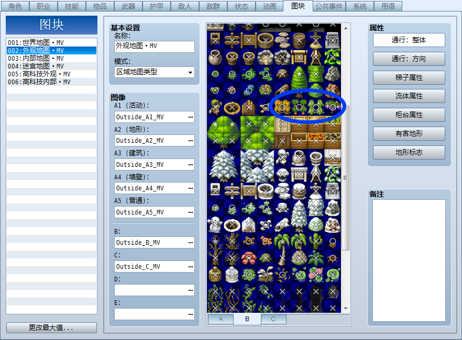
Task: Click the orange mushroom cluster tile
Action: click(x=266, y=242)
